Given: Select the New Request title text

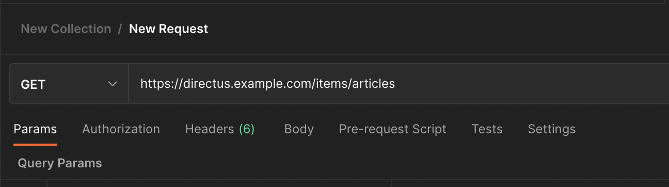Looking at the screenshot, I should point(168,29).
